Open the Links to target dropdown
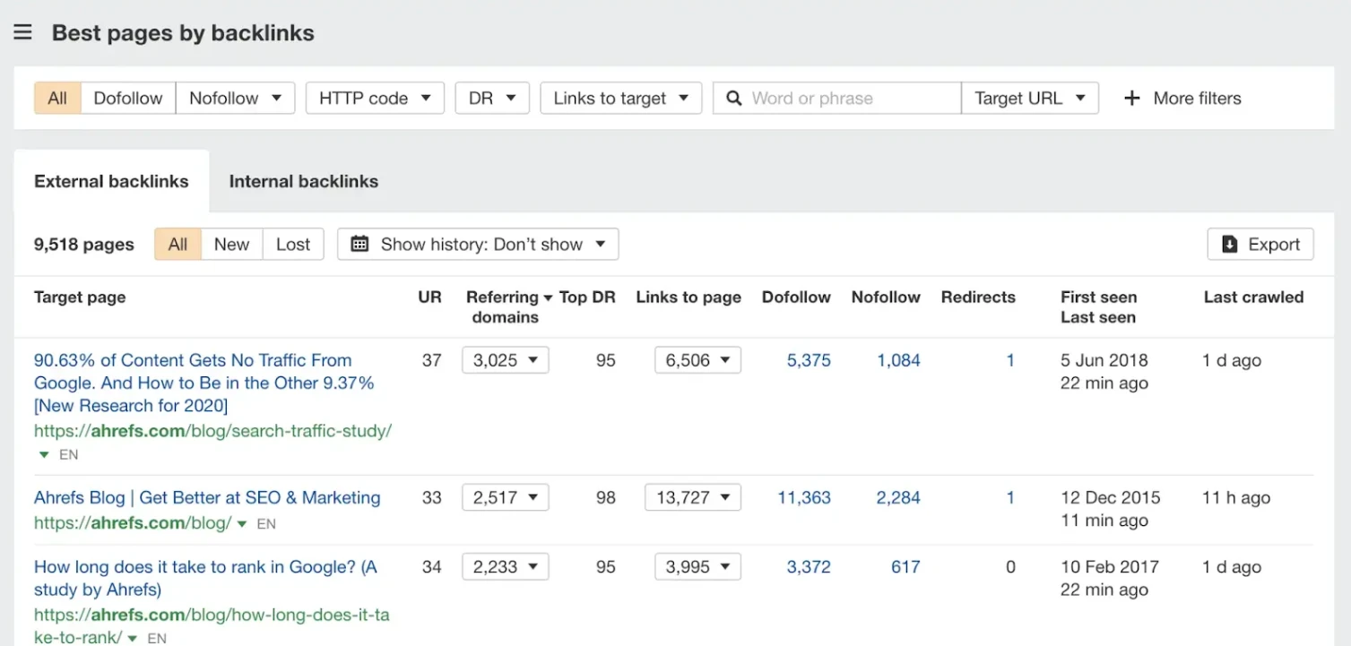1351x646 pixels. [620, 99]
